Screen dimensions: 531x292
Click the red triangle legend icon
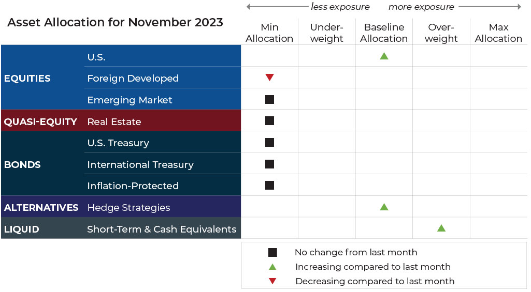tap(272, 281)
